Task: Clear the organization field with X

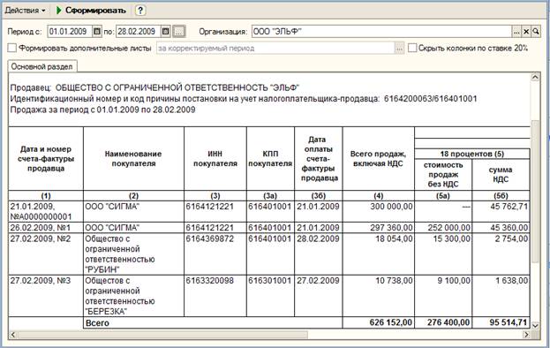Action: click(526, 32)
